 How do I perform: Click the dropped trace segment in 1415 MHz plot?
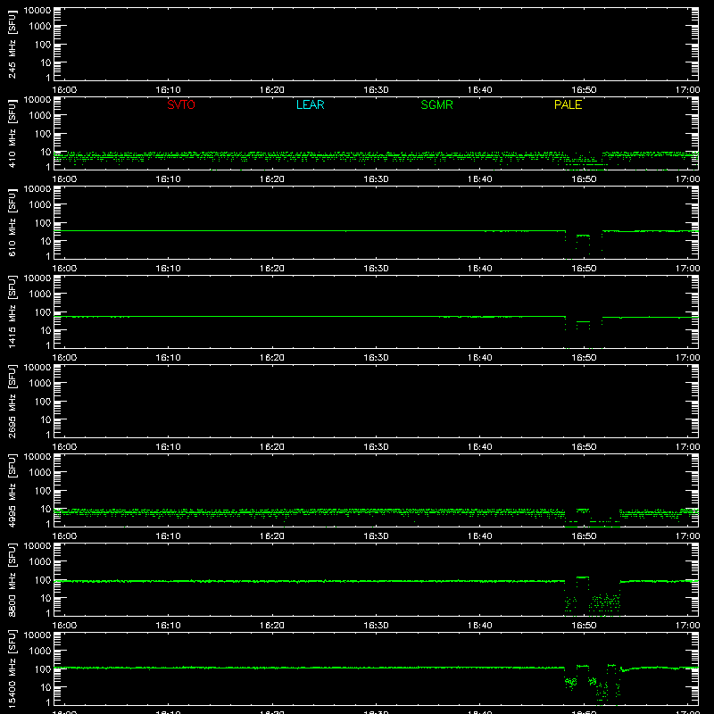(x=583, y=322)
